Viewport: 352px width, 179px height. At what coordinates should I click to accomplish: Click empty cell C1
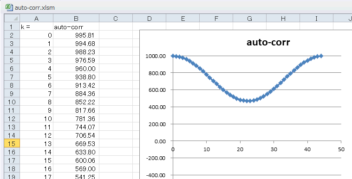[x=116, y=27]
